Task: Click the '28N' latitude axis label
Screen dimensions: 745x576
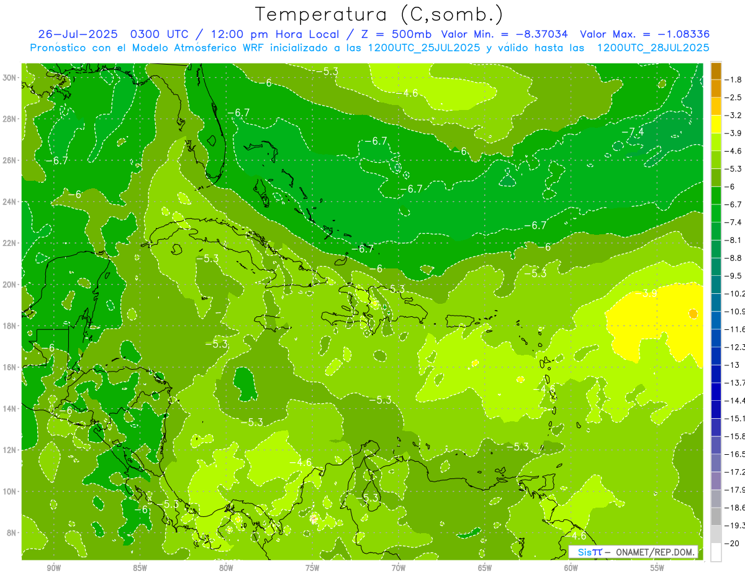Action: pyautogui.click(x=9, y=119)
